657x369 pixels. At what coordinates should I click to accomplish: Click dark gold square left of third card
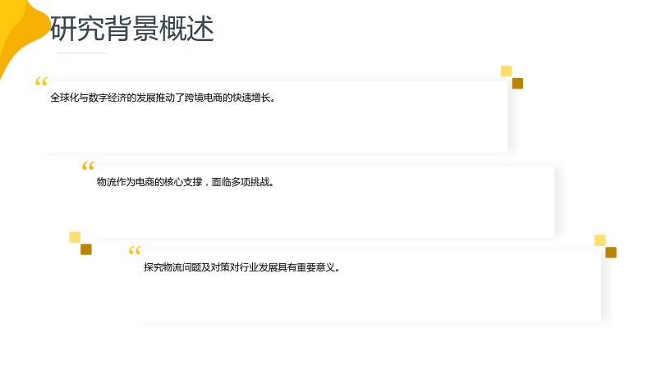(x=86, y=249)
